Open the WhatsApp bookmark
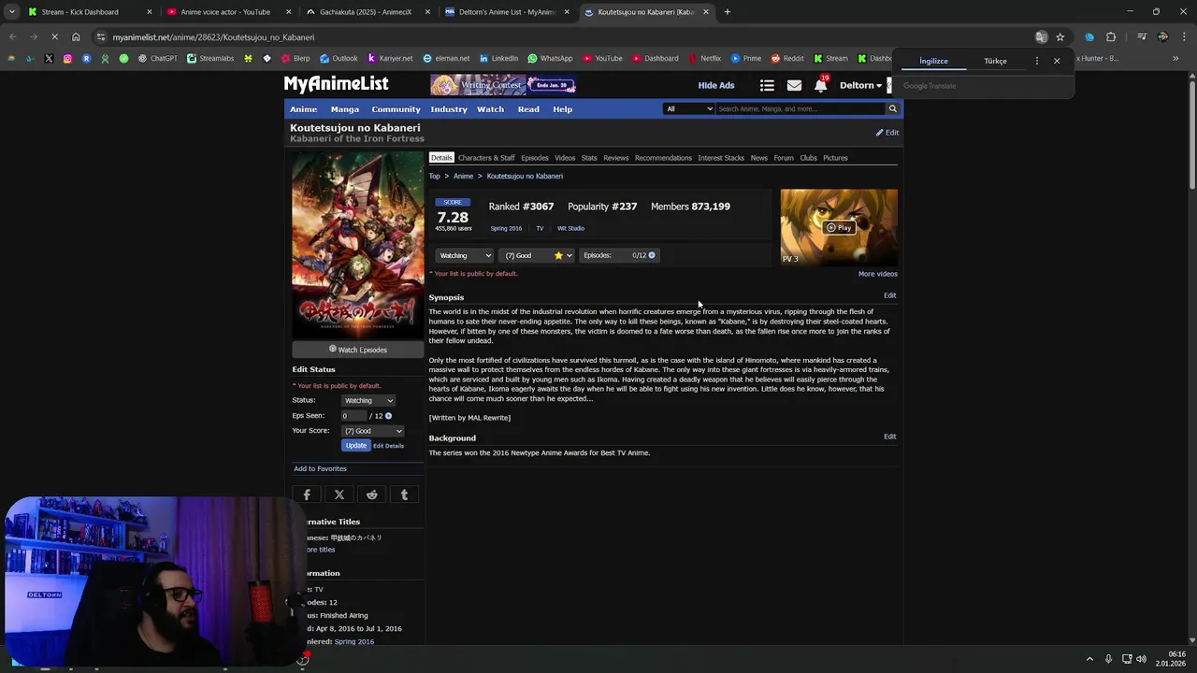The height and width of the screenshot is (673, 1197). point(551,58)
